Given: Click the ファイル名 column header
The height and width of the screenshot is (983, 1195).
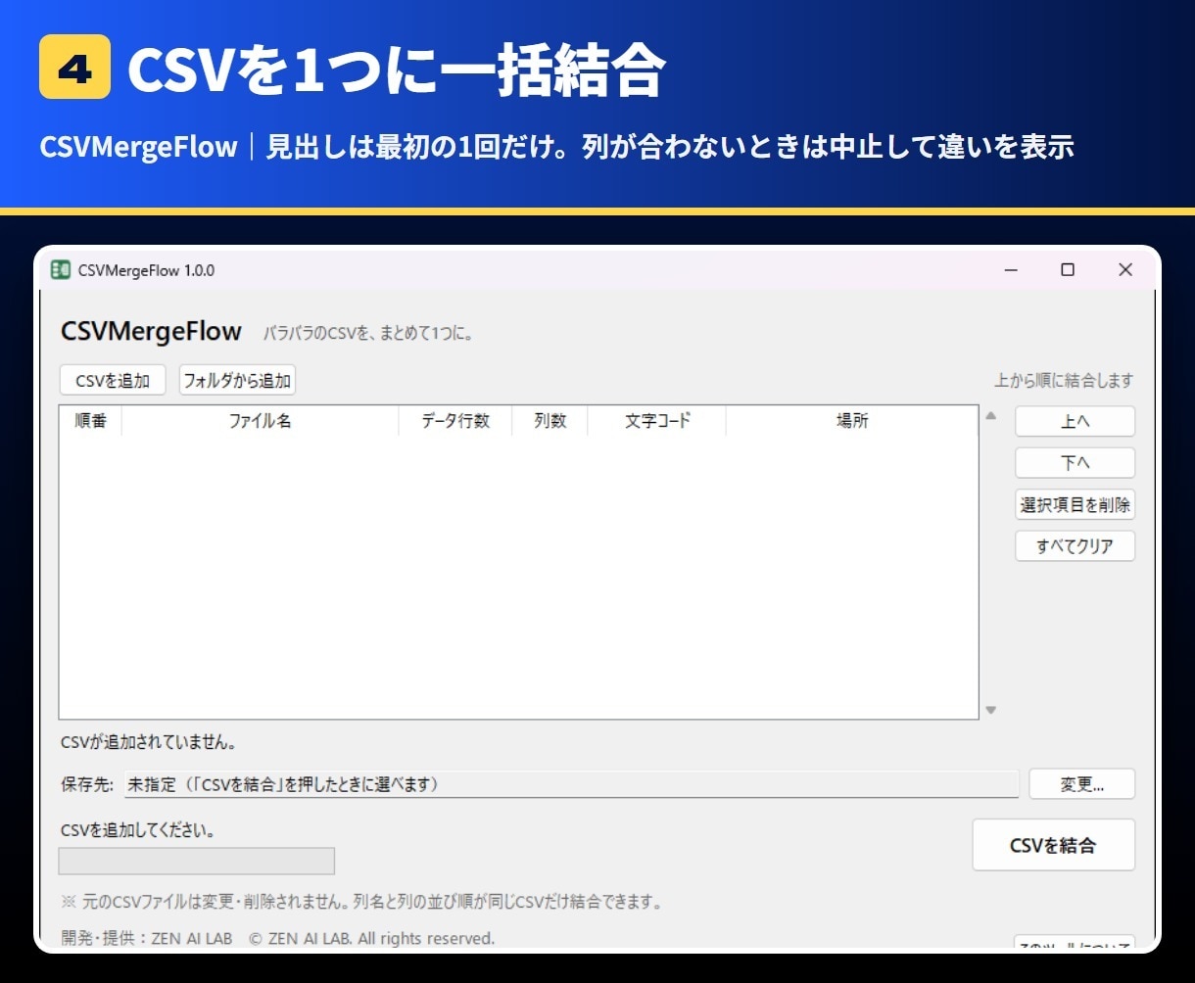Looking at the screenshot, I should (x=260, y=421).
